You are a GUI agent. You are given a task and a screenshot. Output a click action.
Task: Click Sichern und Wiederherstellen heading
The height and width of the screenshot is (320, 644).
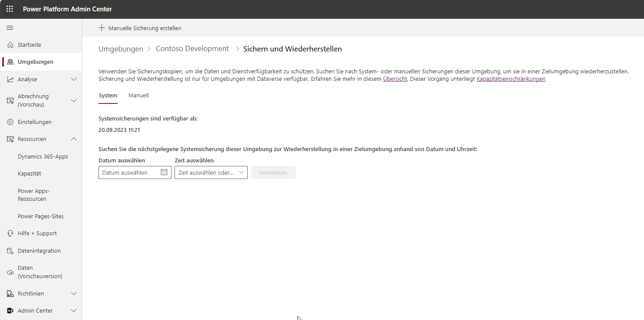293,49
